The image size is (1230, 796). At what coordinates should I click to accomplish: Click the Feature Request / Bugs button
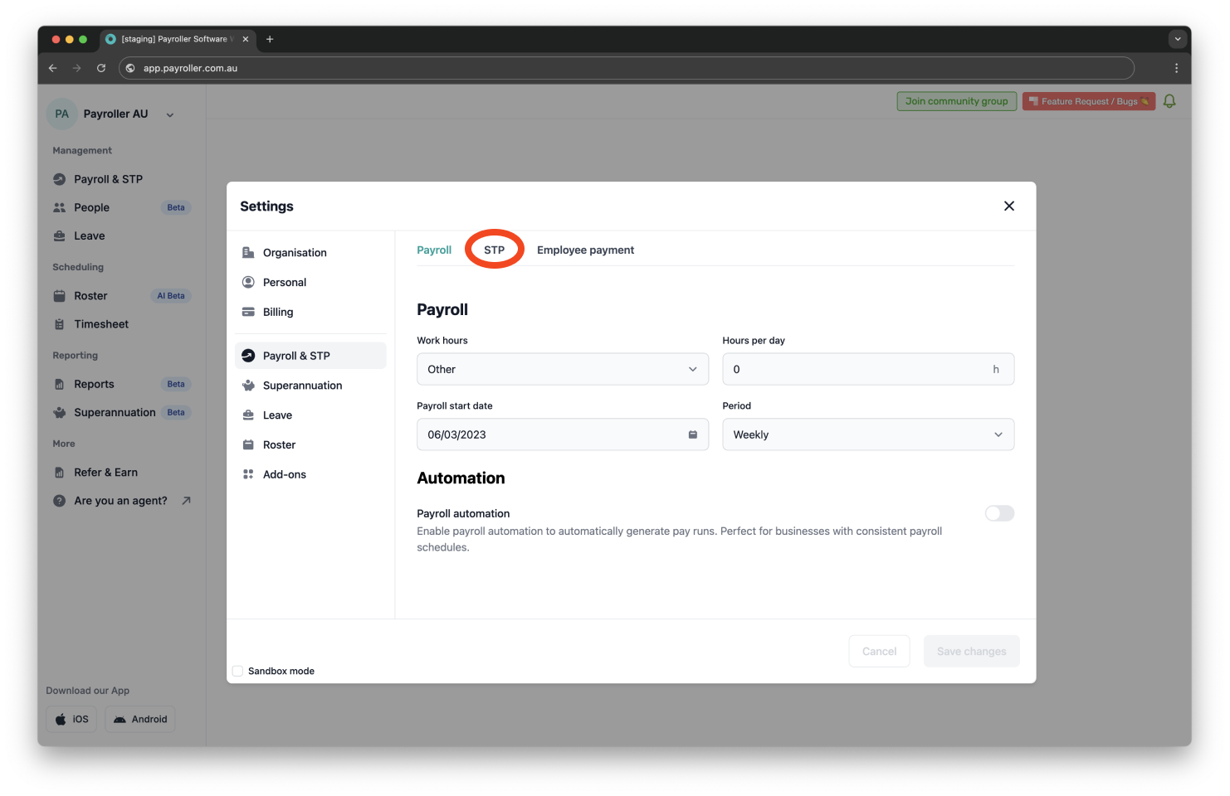(x=1088, y=100)
